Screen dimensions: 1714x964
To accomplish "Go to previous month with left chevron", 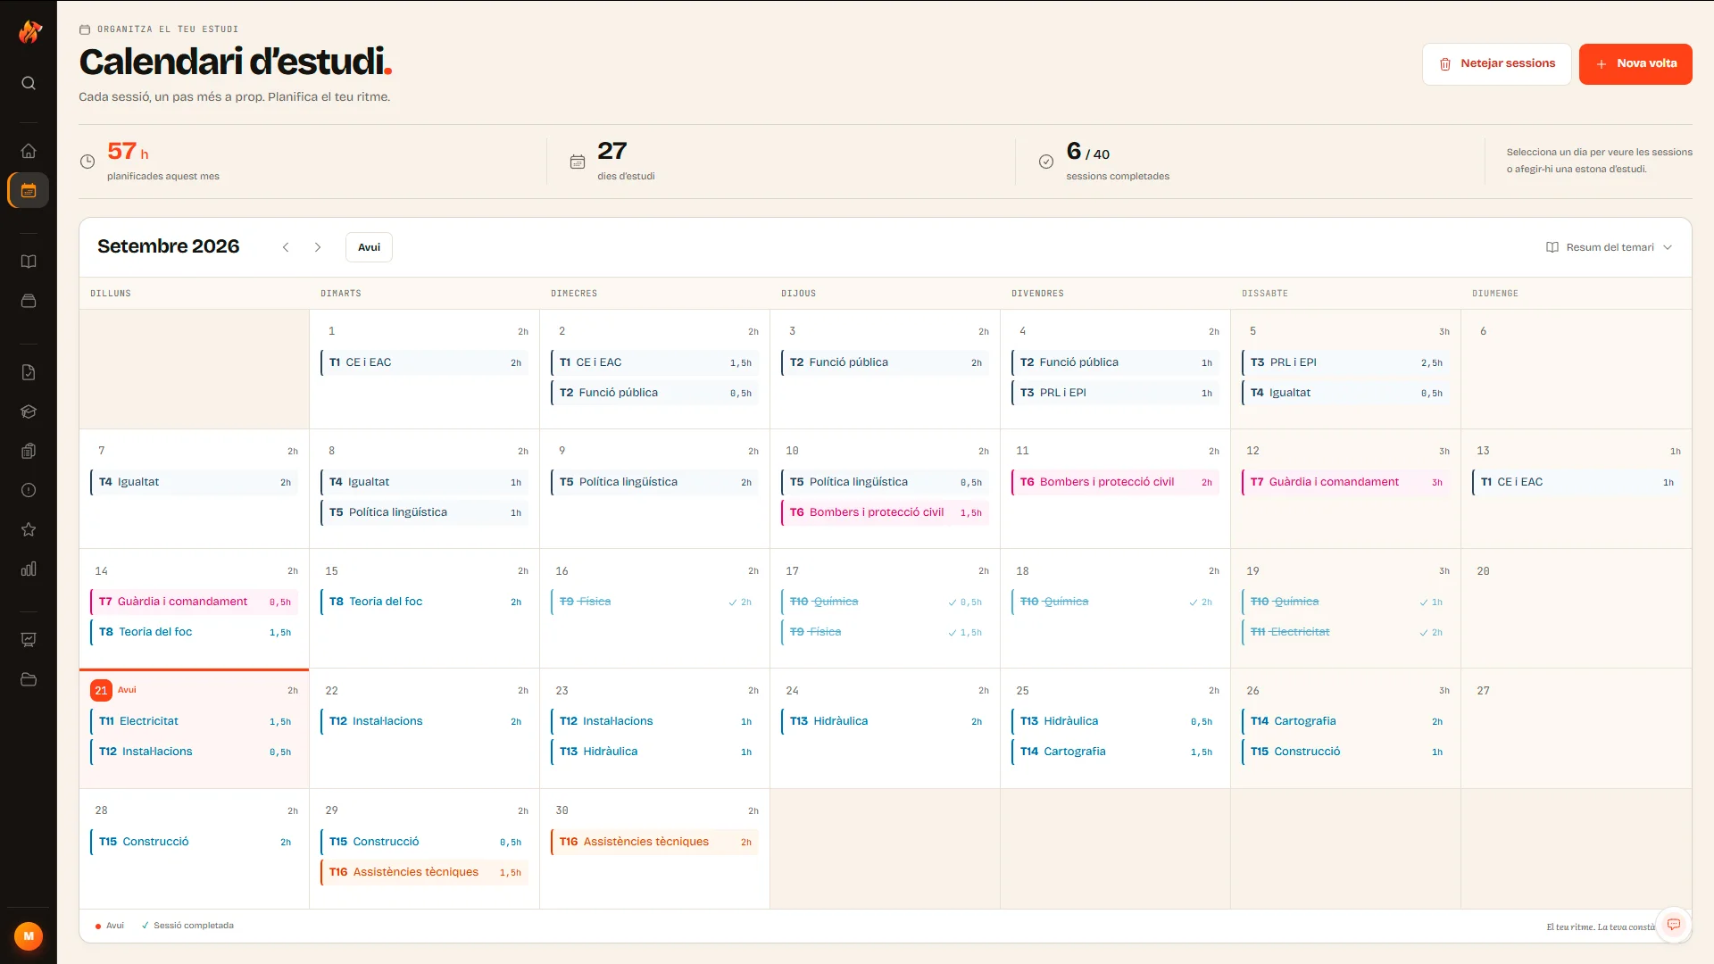I will [286, 247].
